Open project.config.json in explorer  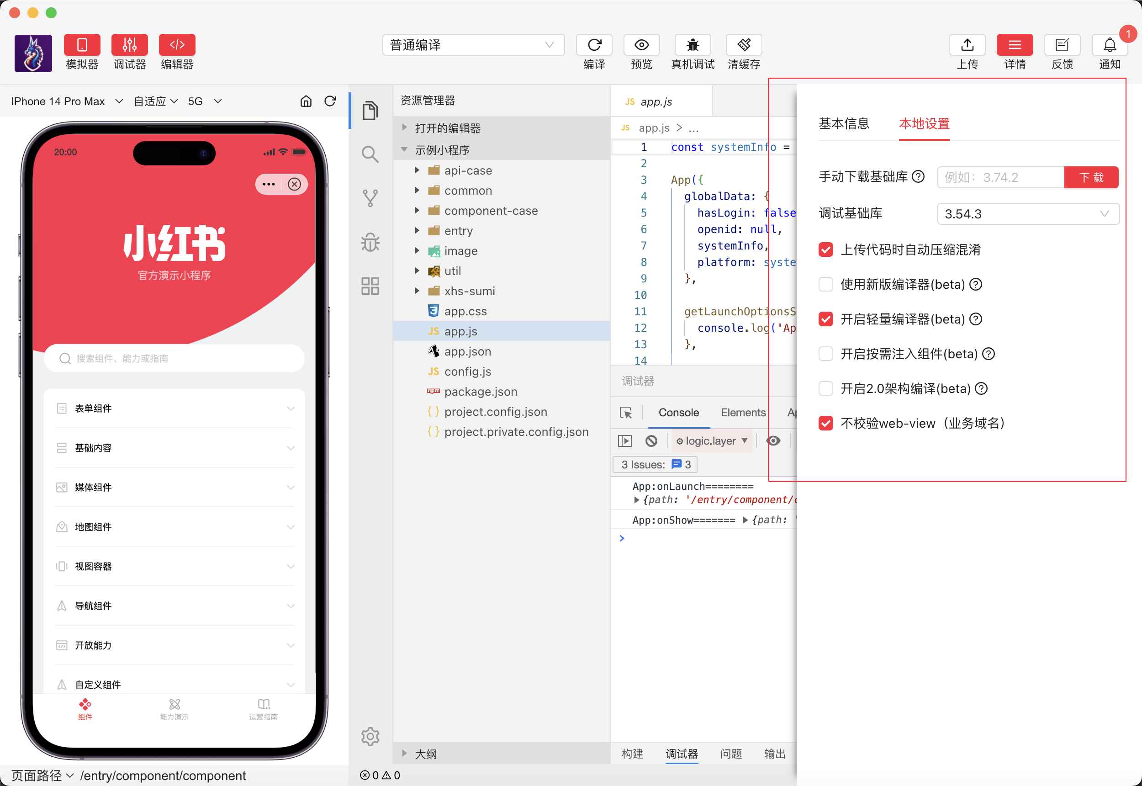(x=501, y=412)
